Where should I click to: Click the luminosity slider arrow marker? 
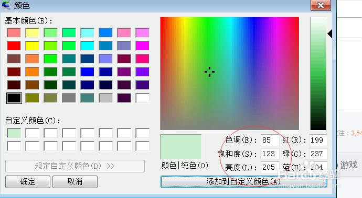330,34
